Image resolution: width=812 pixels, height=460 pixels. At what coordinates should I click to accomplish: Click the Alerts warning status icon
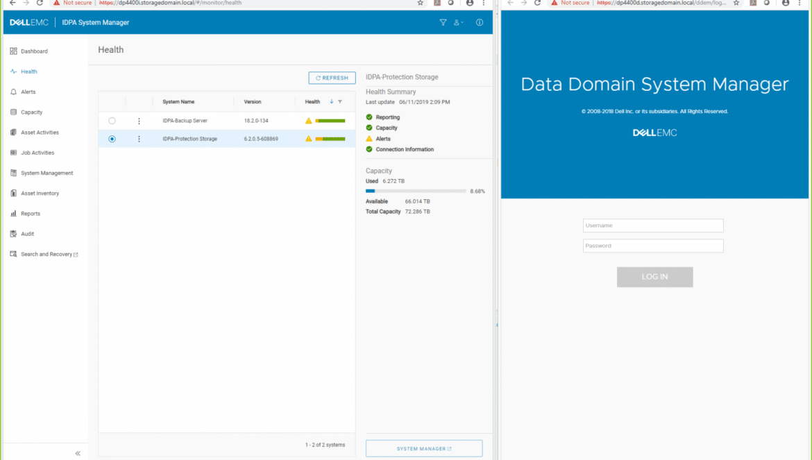tap(369, 139)
